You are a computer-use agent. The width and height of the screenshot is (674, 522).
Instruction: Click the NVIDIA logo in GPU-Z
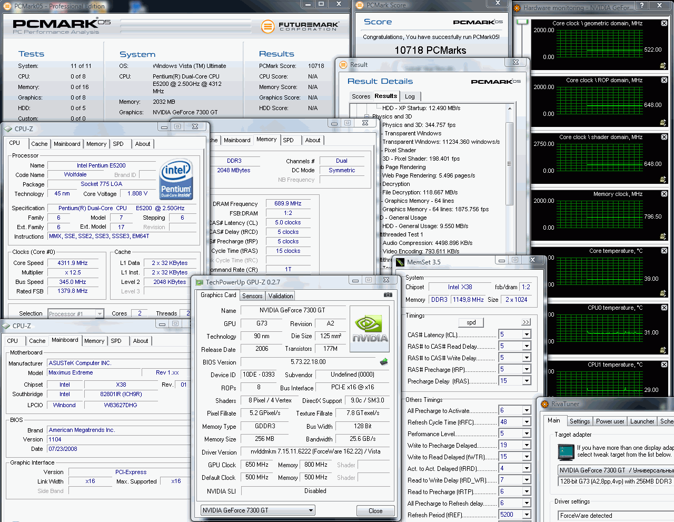point(370,329)
